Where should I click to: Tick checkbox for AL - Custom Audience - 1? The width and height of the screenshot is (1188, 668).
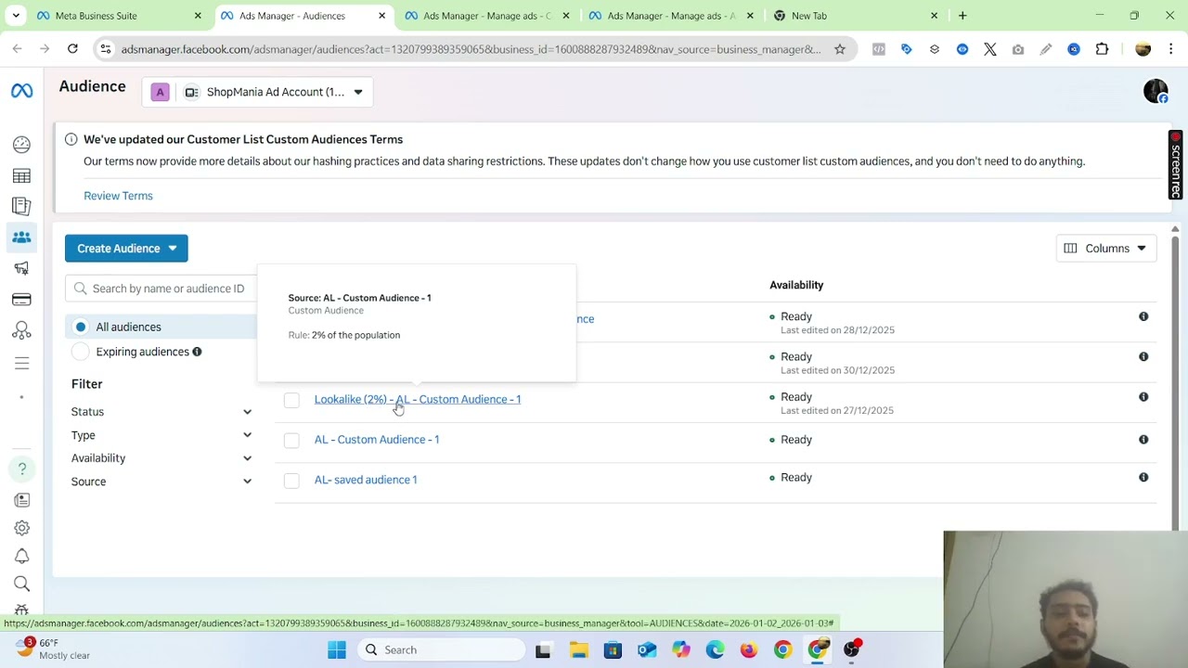291,440
